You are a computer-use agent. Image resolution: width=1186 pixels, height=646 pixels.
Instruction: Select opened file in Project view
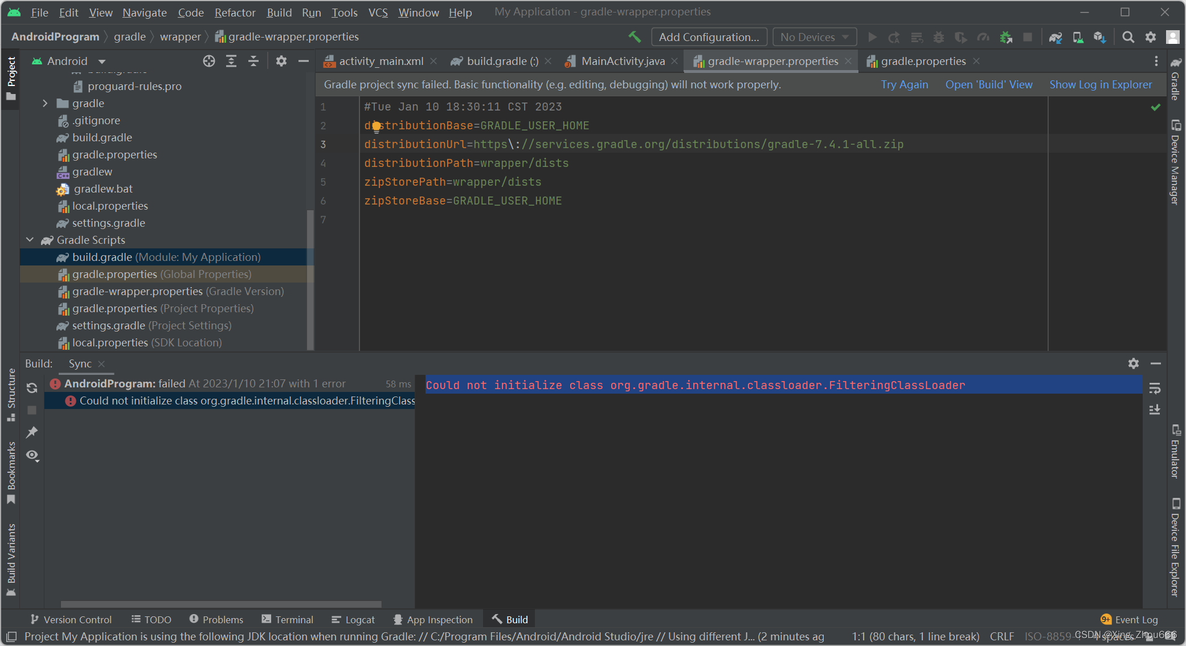[208, 61]
